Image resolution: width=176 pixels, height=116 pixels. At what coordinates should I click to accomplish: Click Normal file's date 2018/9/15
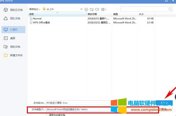(98, 18)
